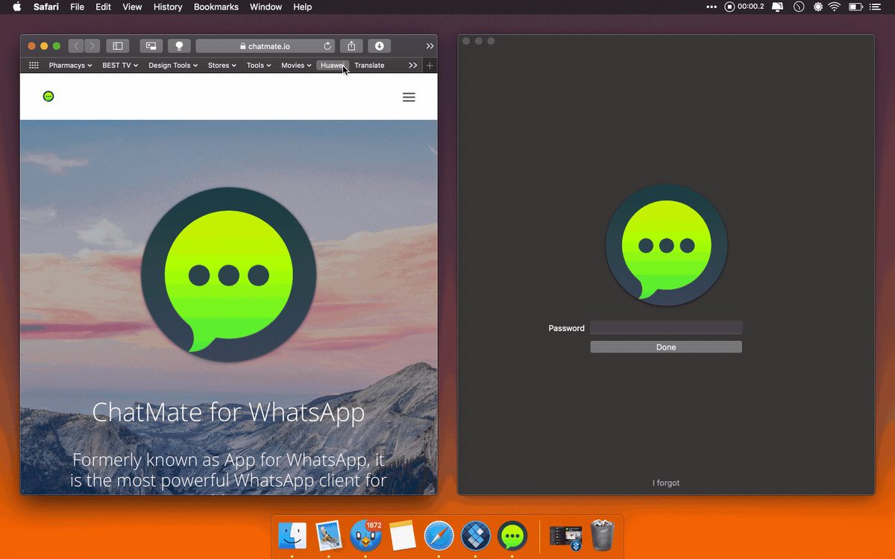Reload the chatmate.io page

tap(327, 46)
